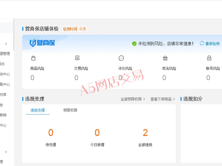Click the 商品风险 shopping bag icon
This screenshot has width=222, height=166.
pyautogui.click(x=33, y=58)
